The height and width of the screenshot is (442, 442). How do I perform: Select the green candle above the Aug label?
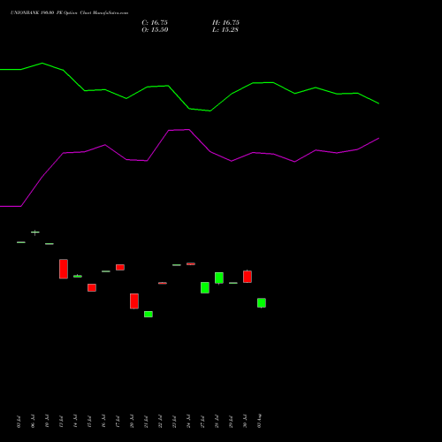(262, 303)
